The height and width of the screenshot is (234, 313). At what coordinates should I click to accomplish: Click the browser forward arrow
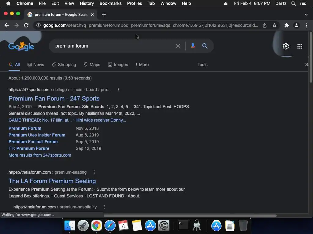pyautogui.click(x=17, y=25)
